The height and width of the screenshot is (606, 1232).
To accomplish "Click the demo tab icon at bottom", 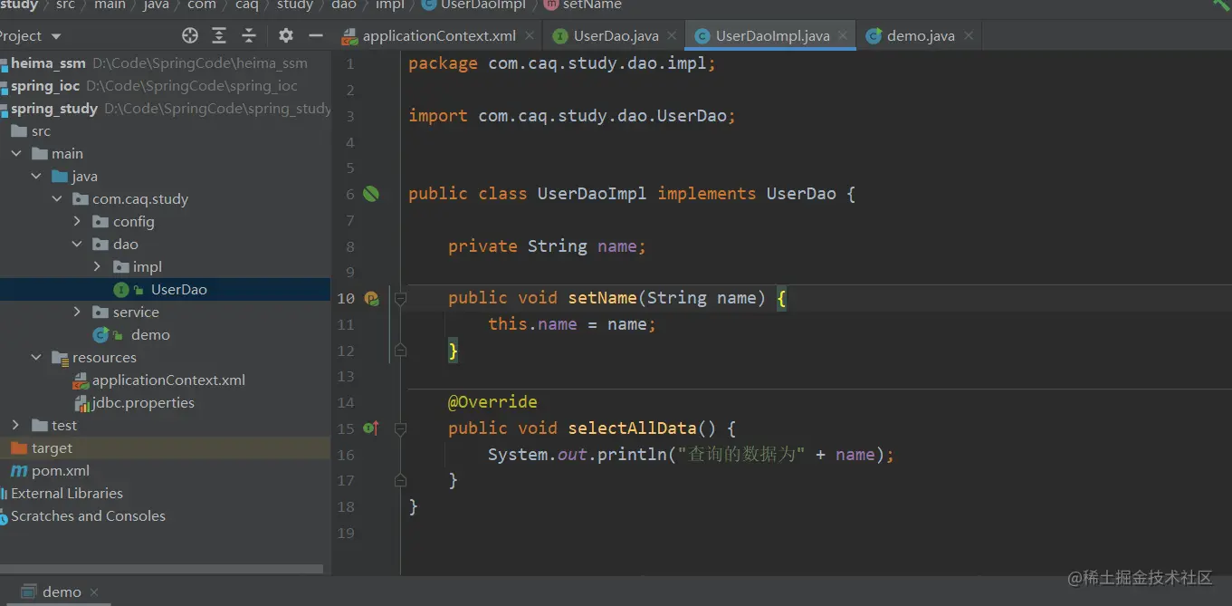I will pos(29,592).
